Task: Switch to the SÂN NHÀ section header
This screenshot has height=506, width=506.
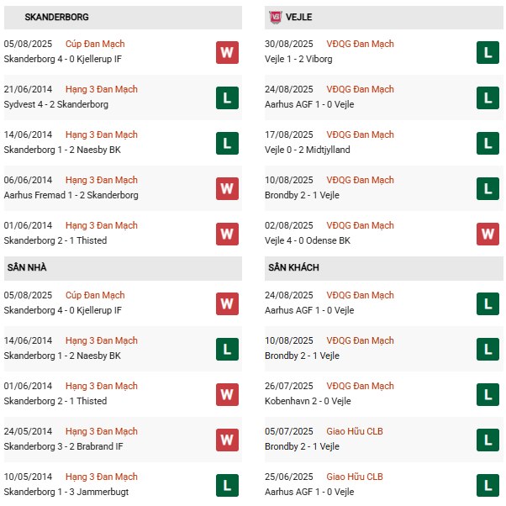Action: 27,267
